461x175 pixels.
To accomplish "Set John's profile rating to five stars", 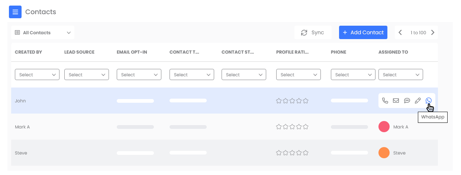I will (306, 101).
